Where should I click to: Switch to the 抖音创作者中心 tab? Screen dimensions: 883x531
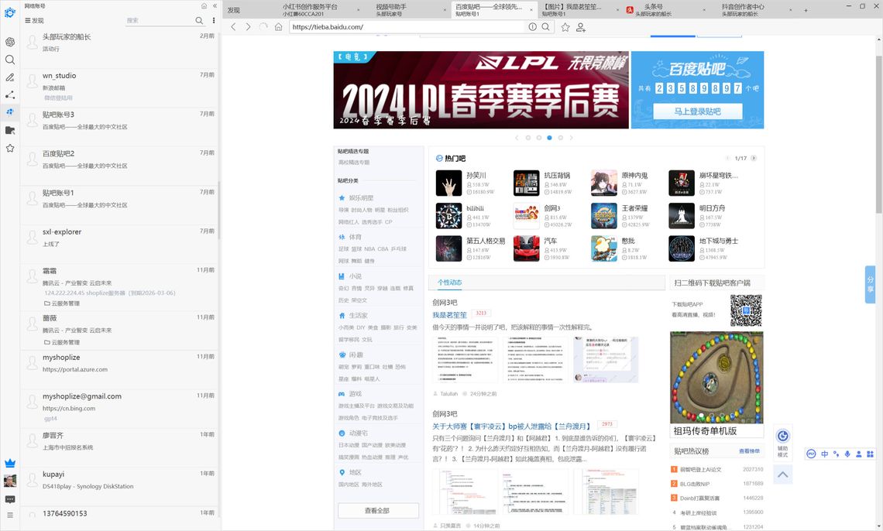tap(752, 9)
